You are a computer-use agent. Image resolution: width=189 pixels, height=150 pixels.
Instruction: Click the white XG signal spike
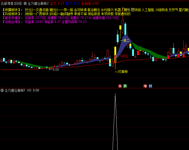click(115, 122)
